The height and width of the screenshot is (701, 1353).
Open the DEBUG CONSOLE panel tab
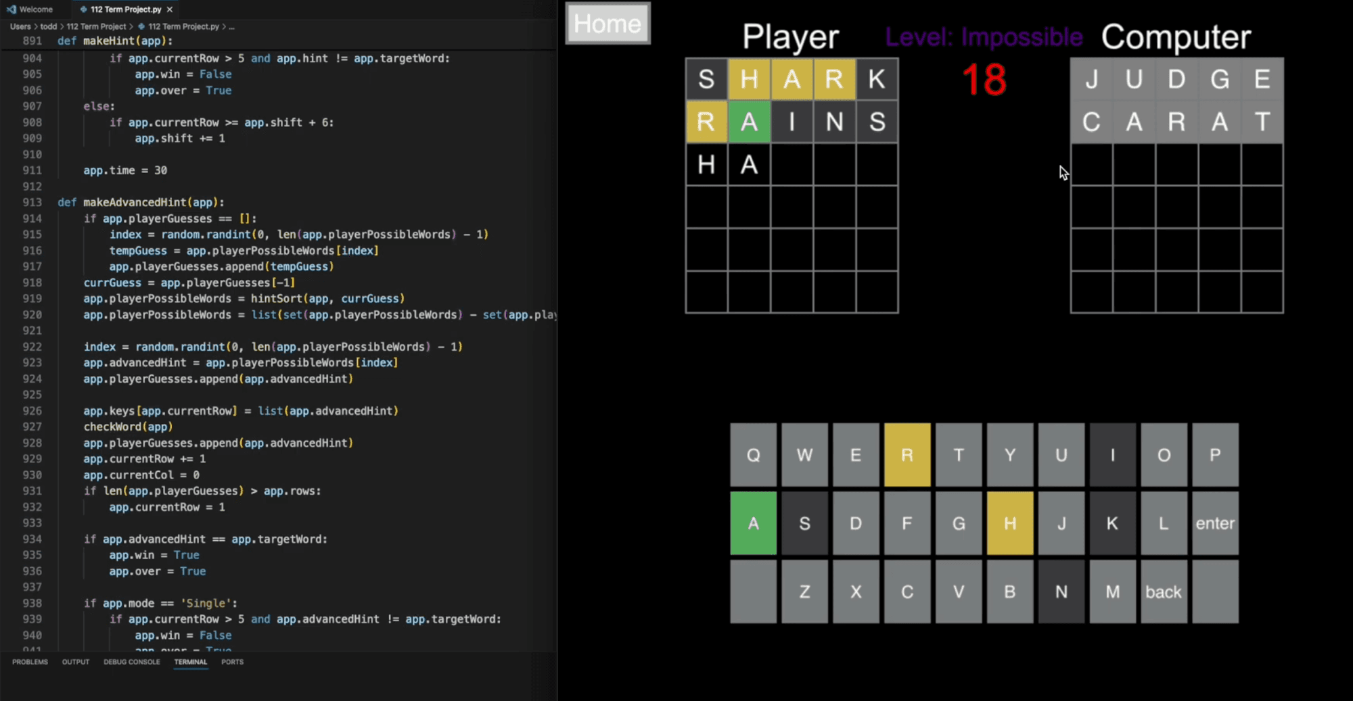tap(132, 662)
